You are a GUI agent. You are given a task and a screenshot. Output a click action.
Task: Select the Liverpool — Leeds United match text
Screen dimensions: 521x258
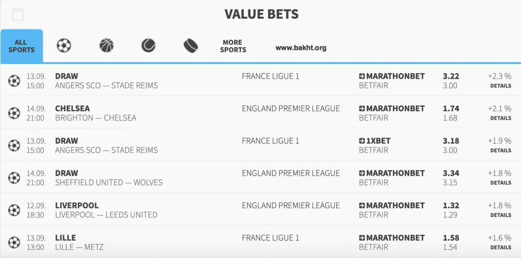coord(106,215)
